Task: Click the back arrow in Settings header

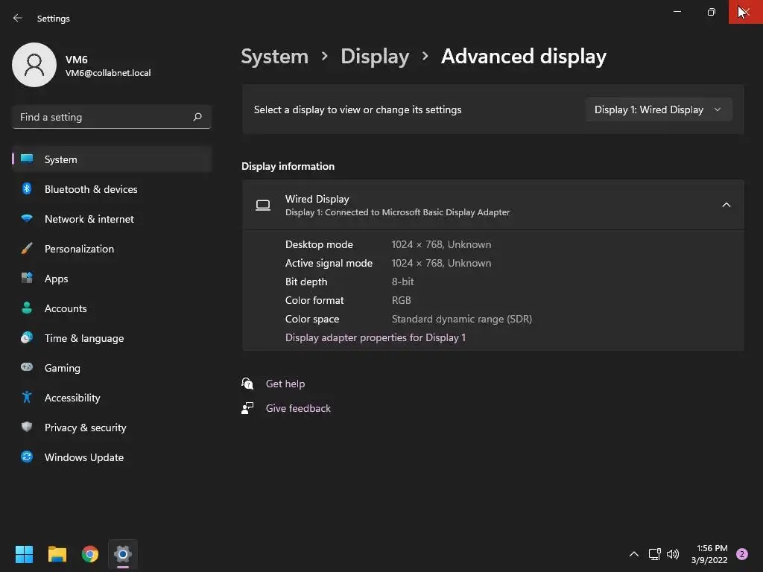Action: click(x=18, y=18)
